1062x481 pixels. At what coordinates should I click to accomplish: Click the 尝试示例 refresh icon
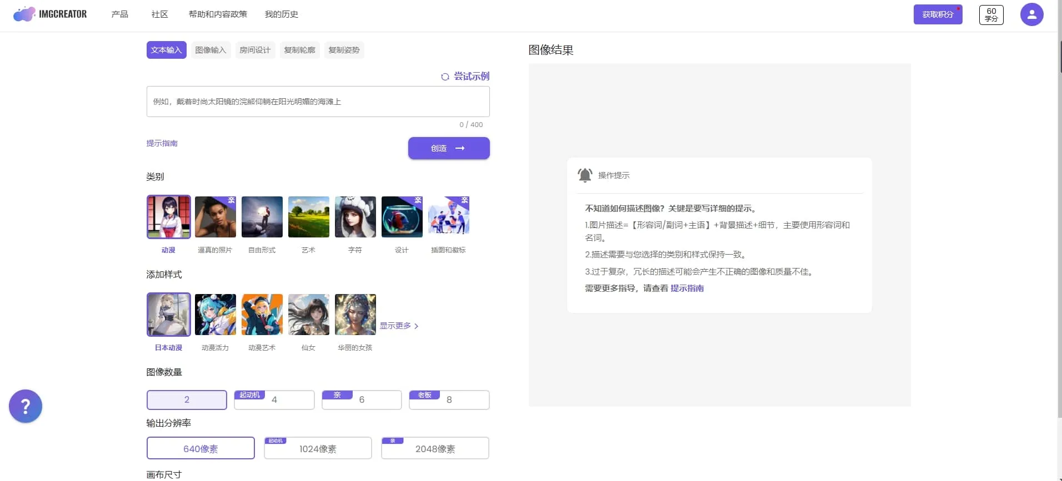(445, 77)
